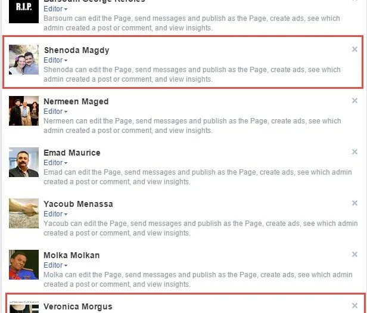367x313 pixels.
Task: Remove Veronica Morgus using the X icon
Action: (355, 306)
